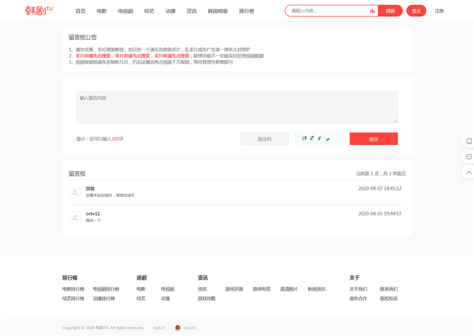474x336 pixels.
Task: Click icp123 link beside police badge
Action: click(190, 328)
